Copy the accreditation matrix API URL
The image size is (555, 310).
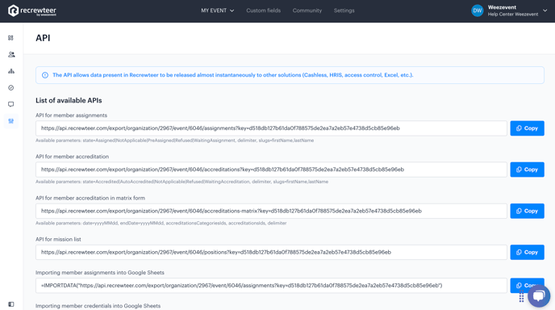click(x=527, y=211)
